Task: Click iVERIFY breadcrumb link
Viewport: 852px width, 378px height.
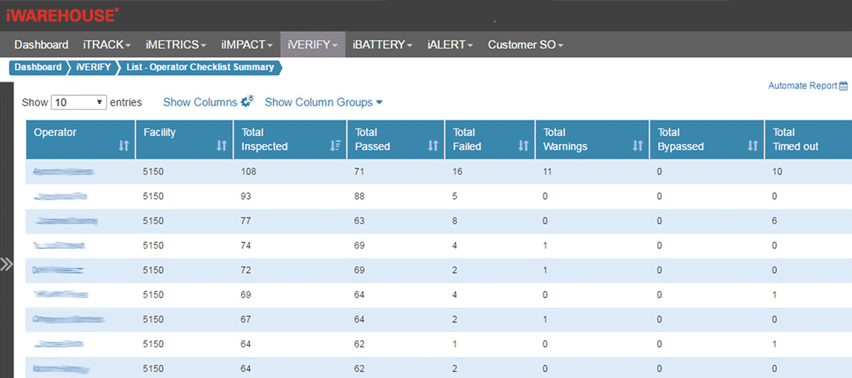Action: tap(93, 68)
